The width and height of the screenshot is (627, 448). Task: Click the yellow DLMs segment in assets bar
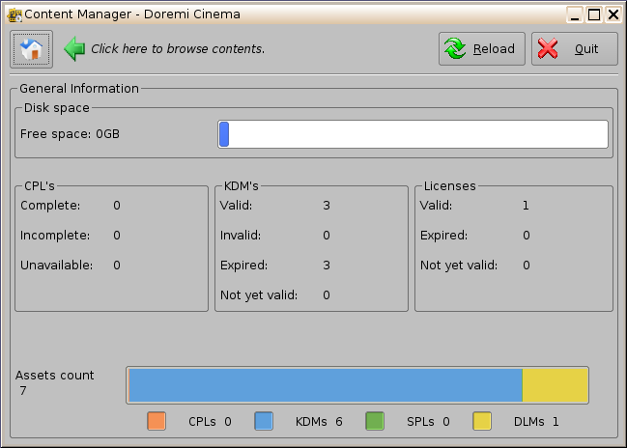555,384
